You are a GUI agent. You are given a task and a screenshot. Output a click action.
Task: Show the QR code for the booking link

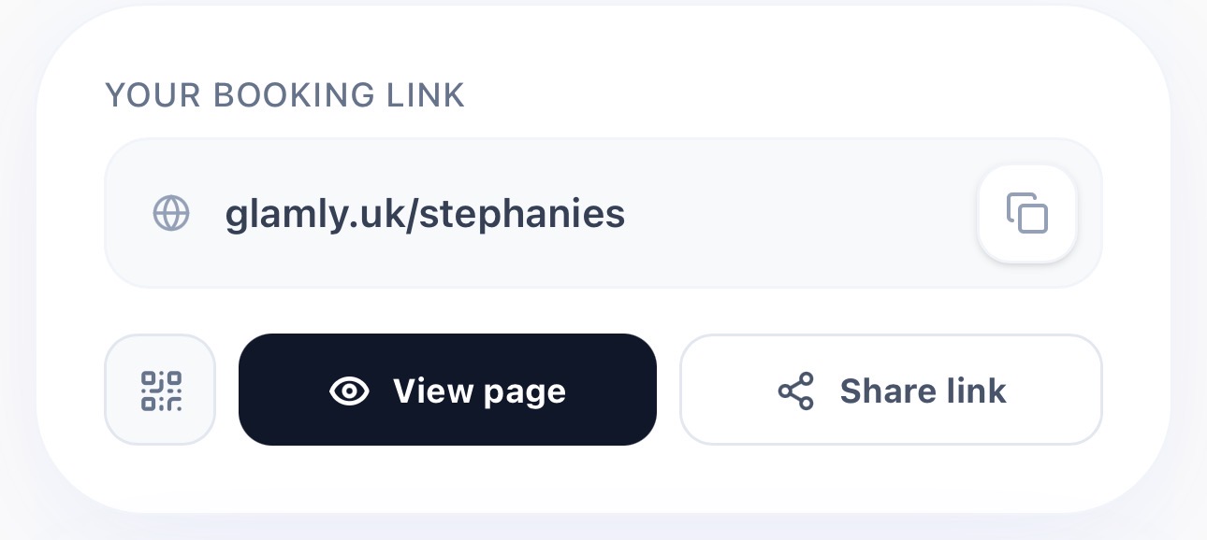click(x=159, y=390)
